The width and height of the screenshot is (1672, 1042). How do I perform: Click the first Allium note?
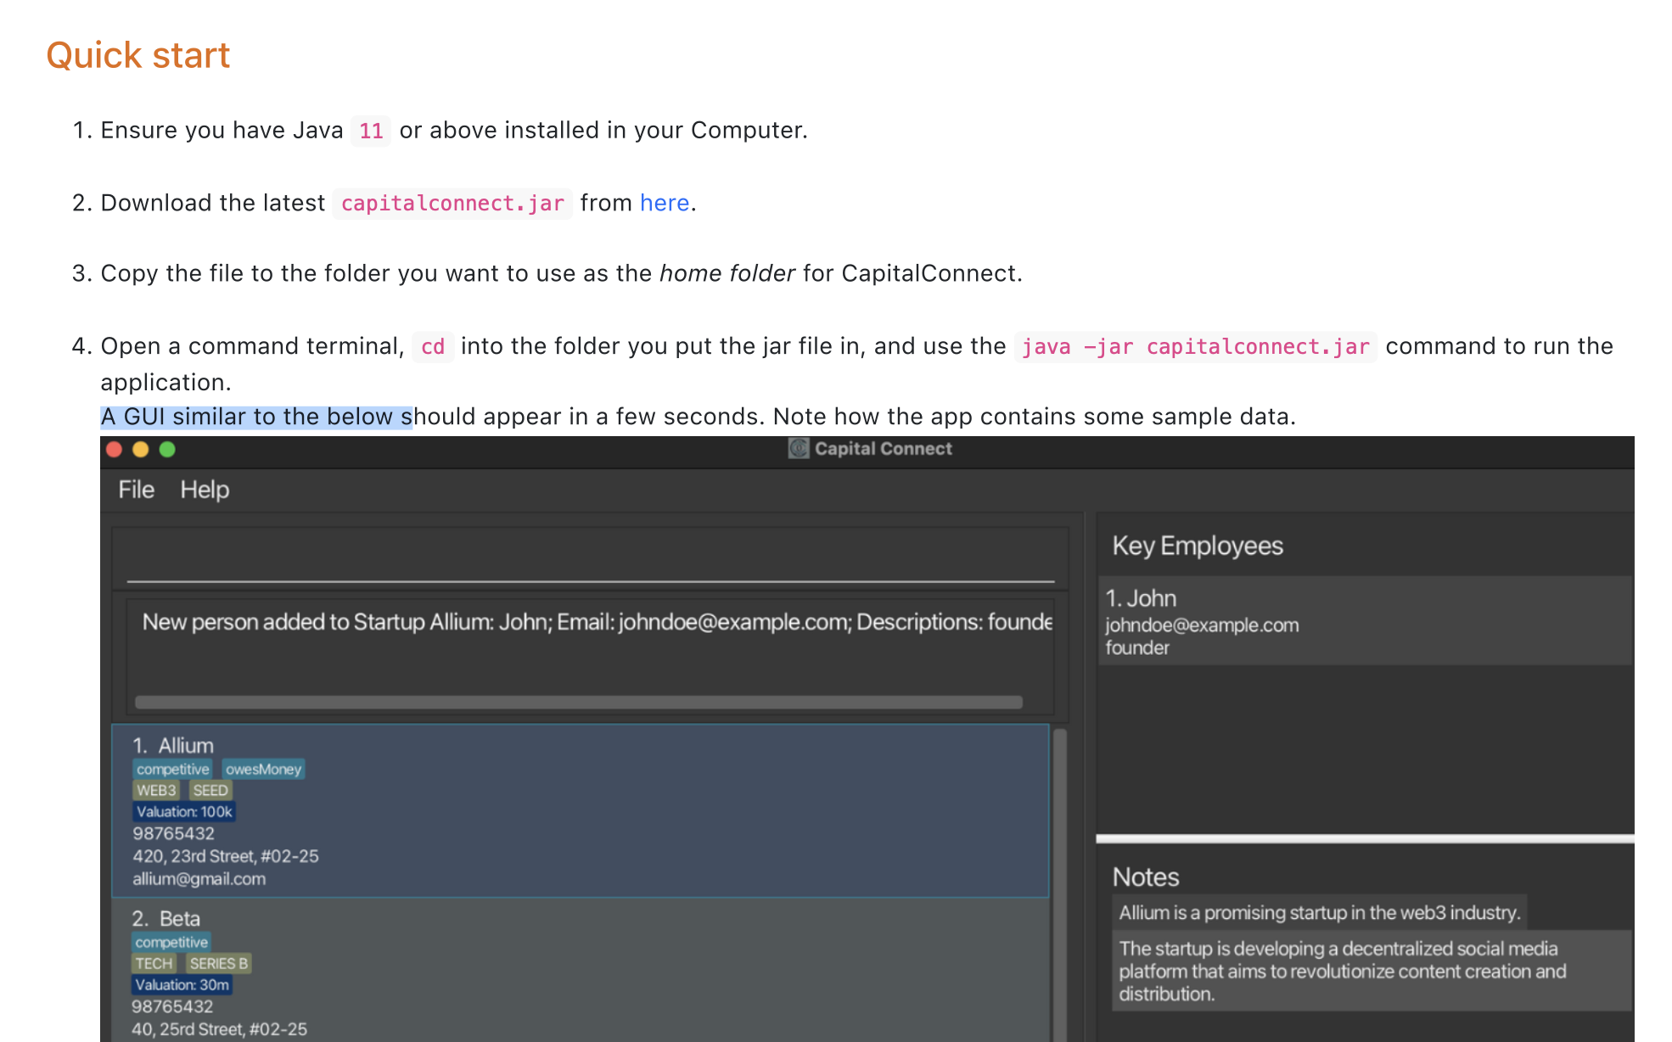(x=1318, y=912)
